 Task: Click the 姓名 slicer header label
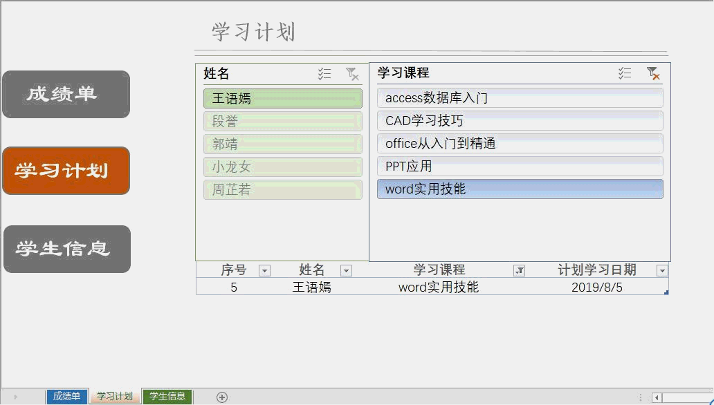point(217,73)
